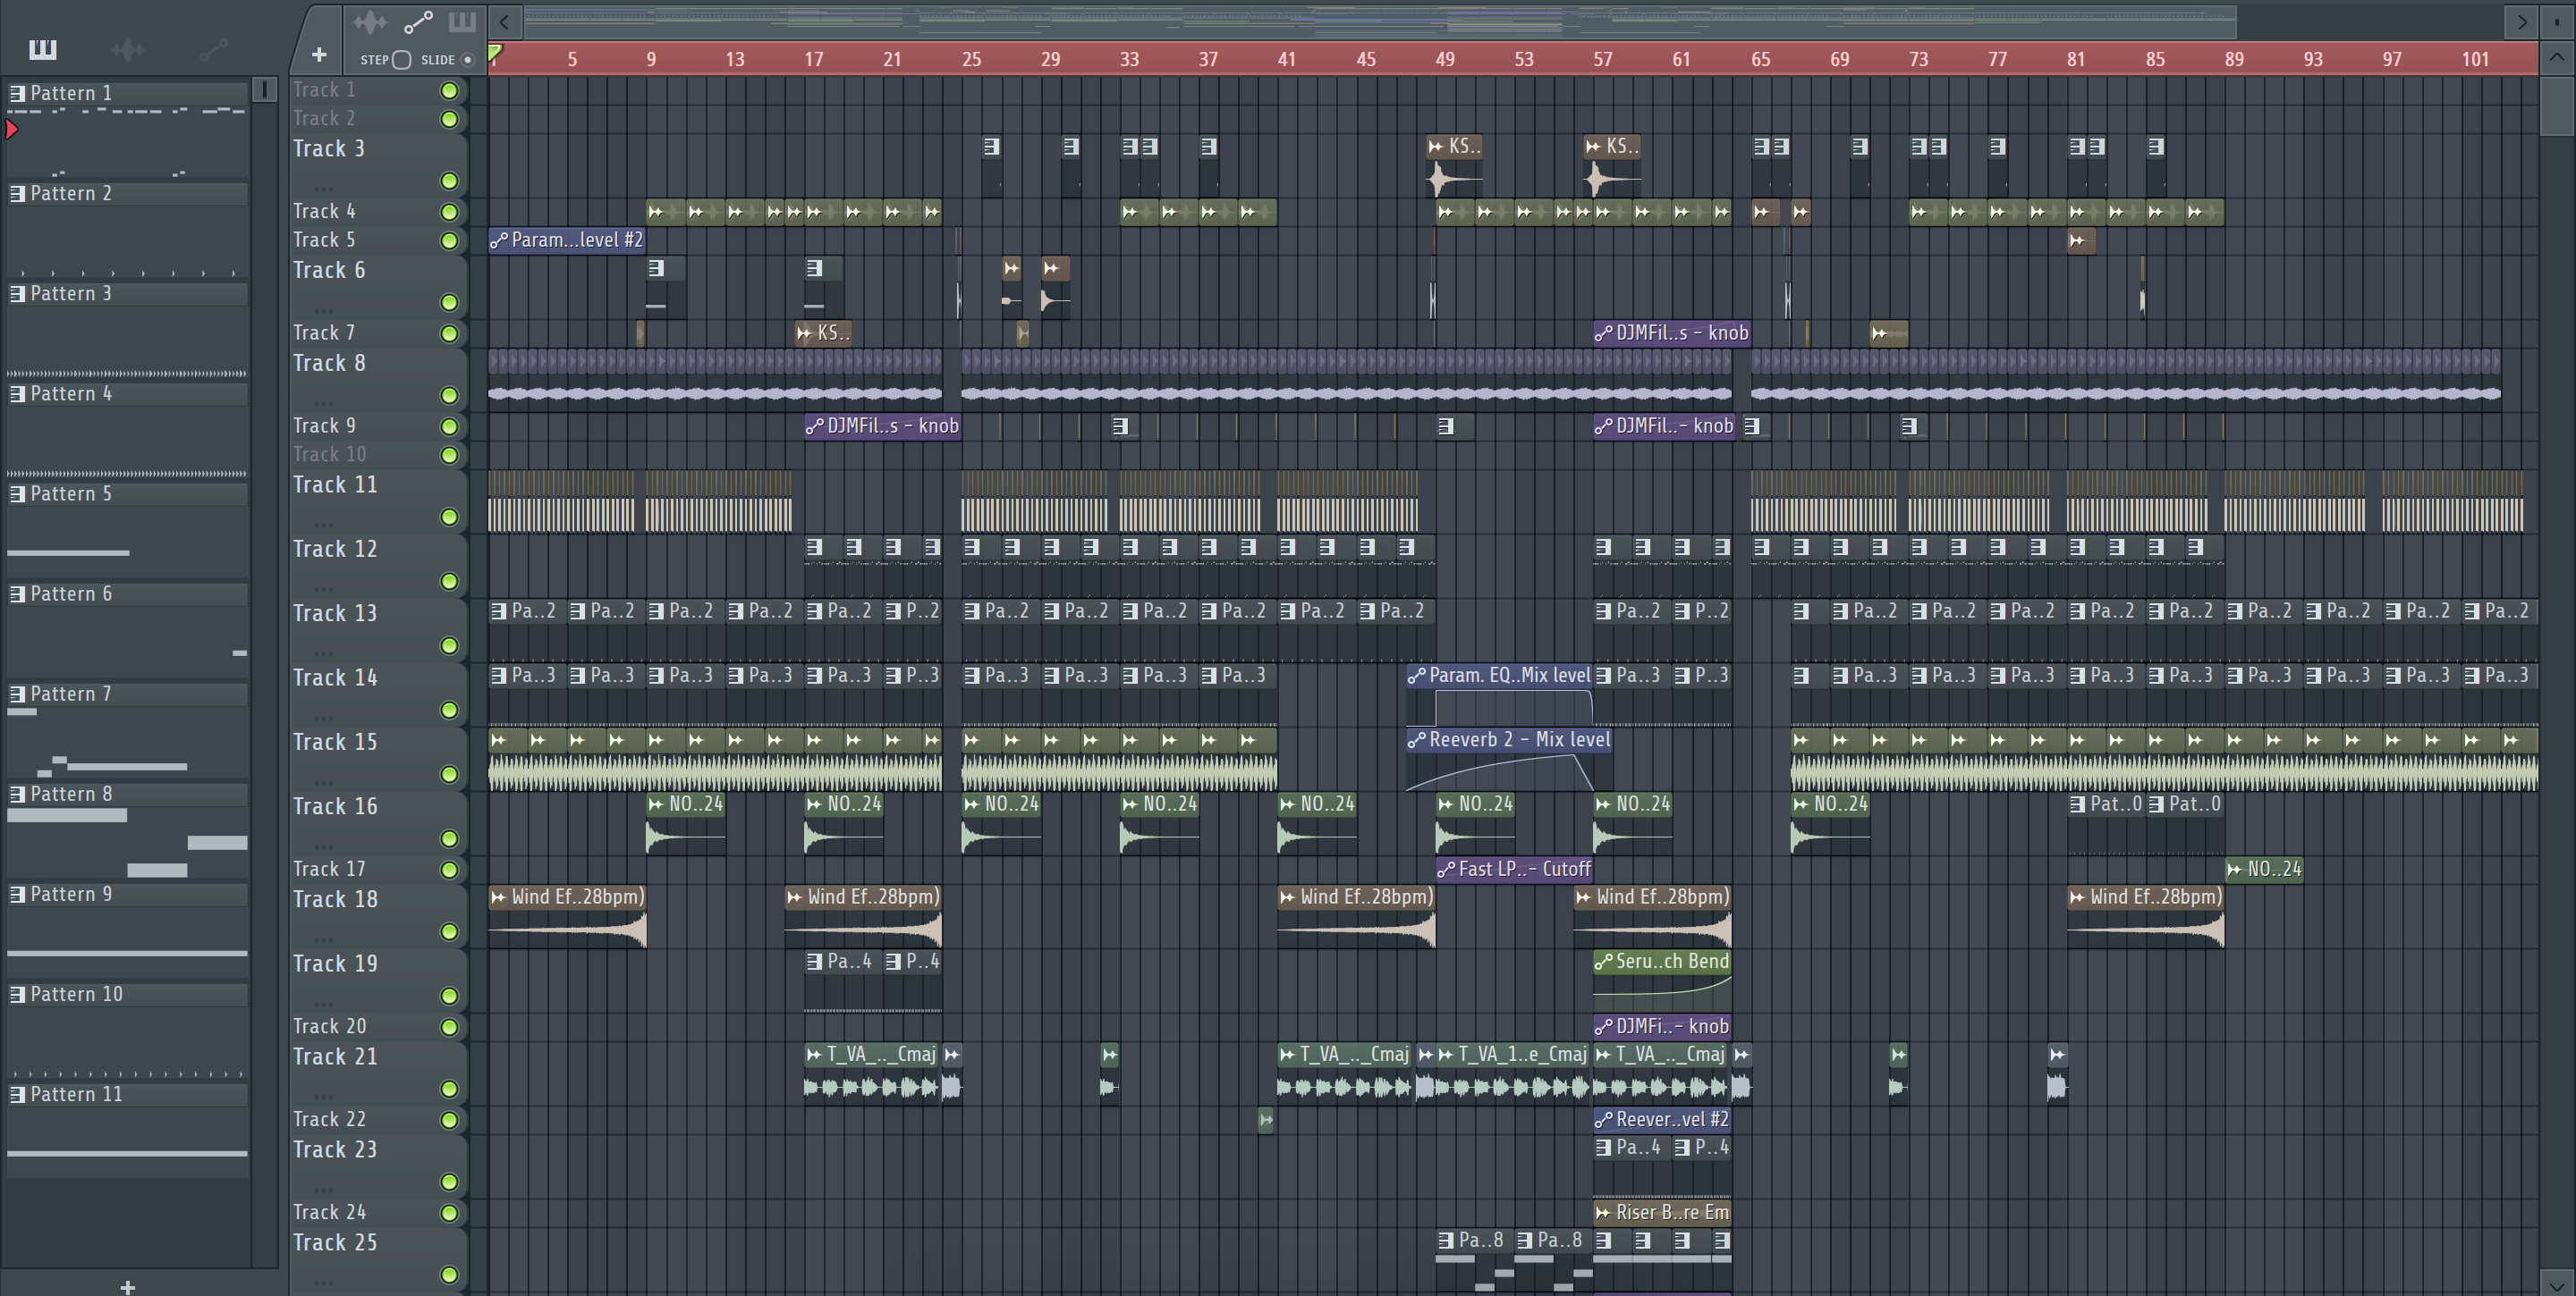Image resolution: width=2576 pixels, height=1296 pixels.
Task: Click the playlist overview minimap scrollbar
Action: tap(1380, 21)
